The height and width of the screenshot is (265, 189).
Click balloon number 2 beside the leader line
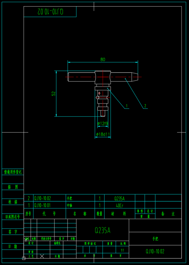point(145,106)
